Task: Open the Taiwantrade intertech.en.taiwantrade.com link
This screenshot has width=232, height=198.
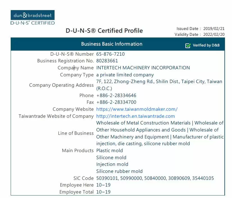Action: pyautogui.click(x=136, y=116)
